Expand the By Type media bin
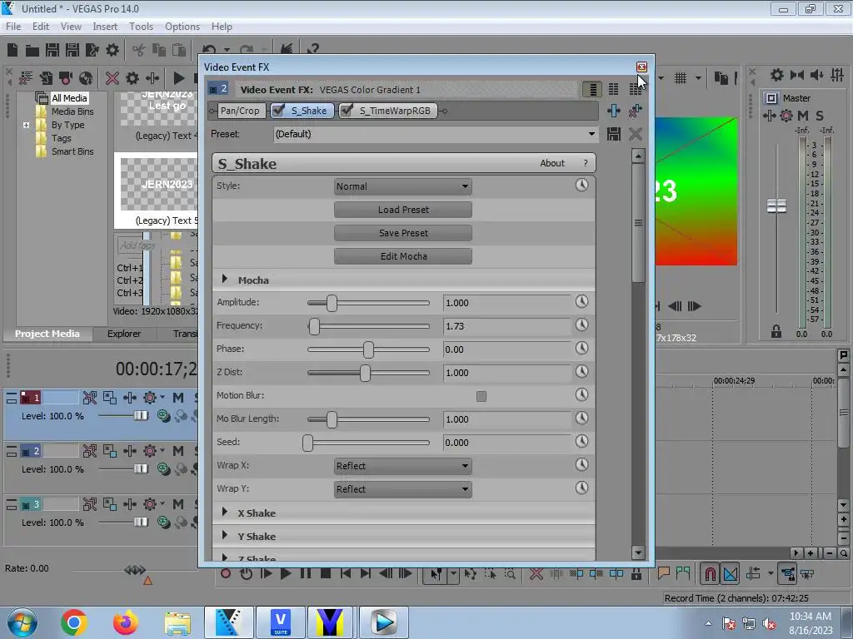853x639 pixels. coord(26,125)
